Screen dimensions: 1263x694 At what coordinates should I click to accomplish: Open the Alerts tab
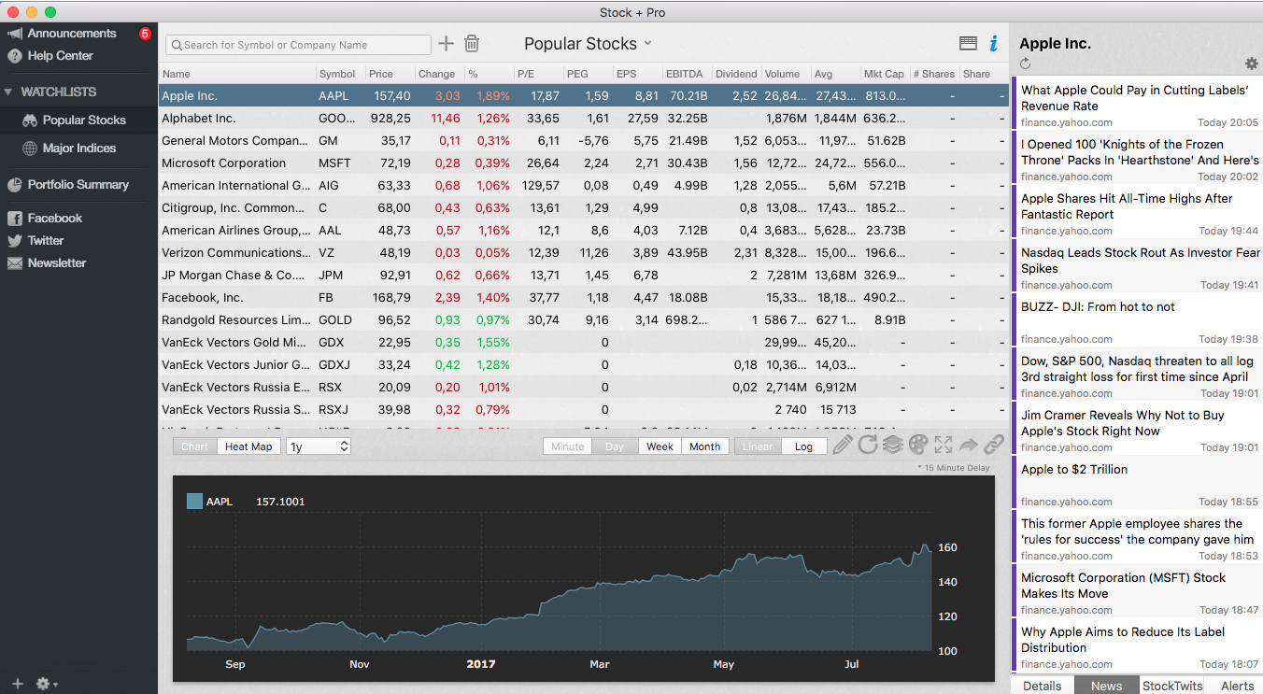tap(1237, 686)
